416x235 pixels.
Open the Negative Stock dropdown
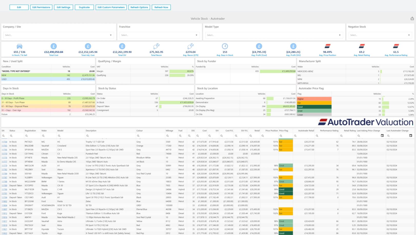pos(380,35)
